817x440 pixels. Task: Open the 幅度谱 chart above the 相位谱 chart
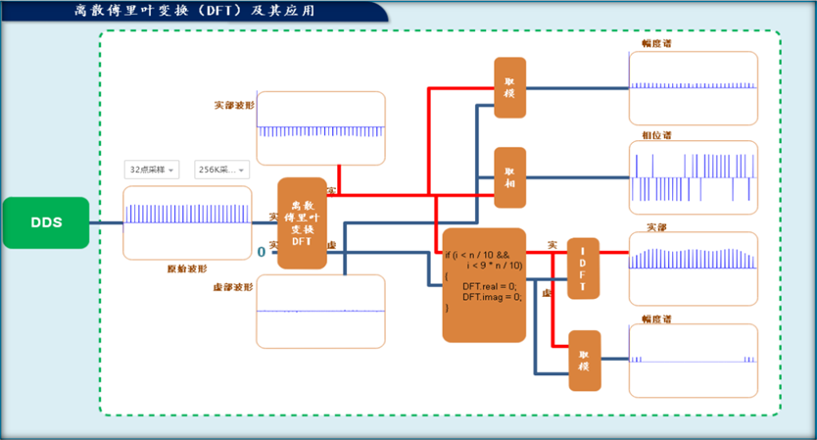click(693, 88)
